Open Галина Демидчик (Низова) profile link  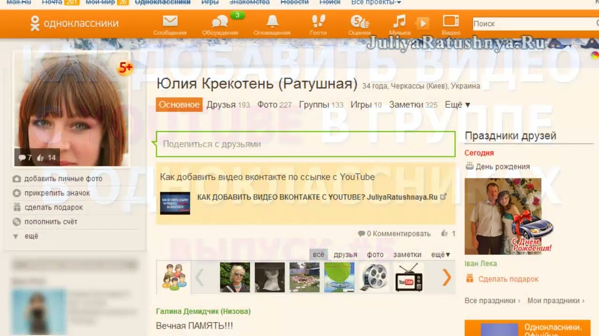click(x=203, y=311)
